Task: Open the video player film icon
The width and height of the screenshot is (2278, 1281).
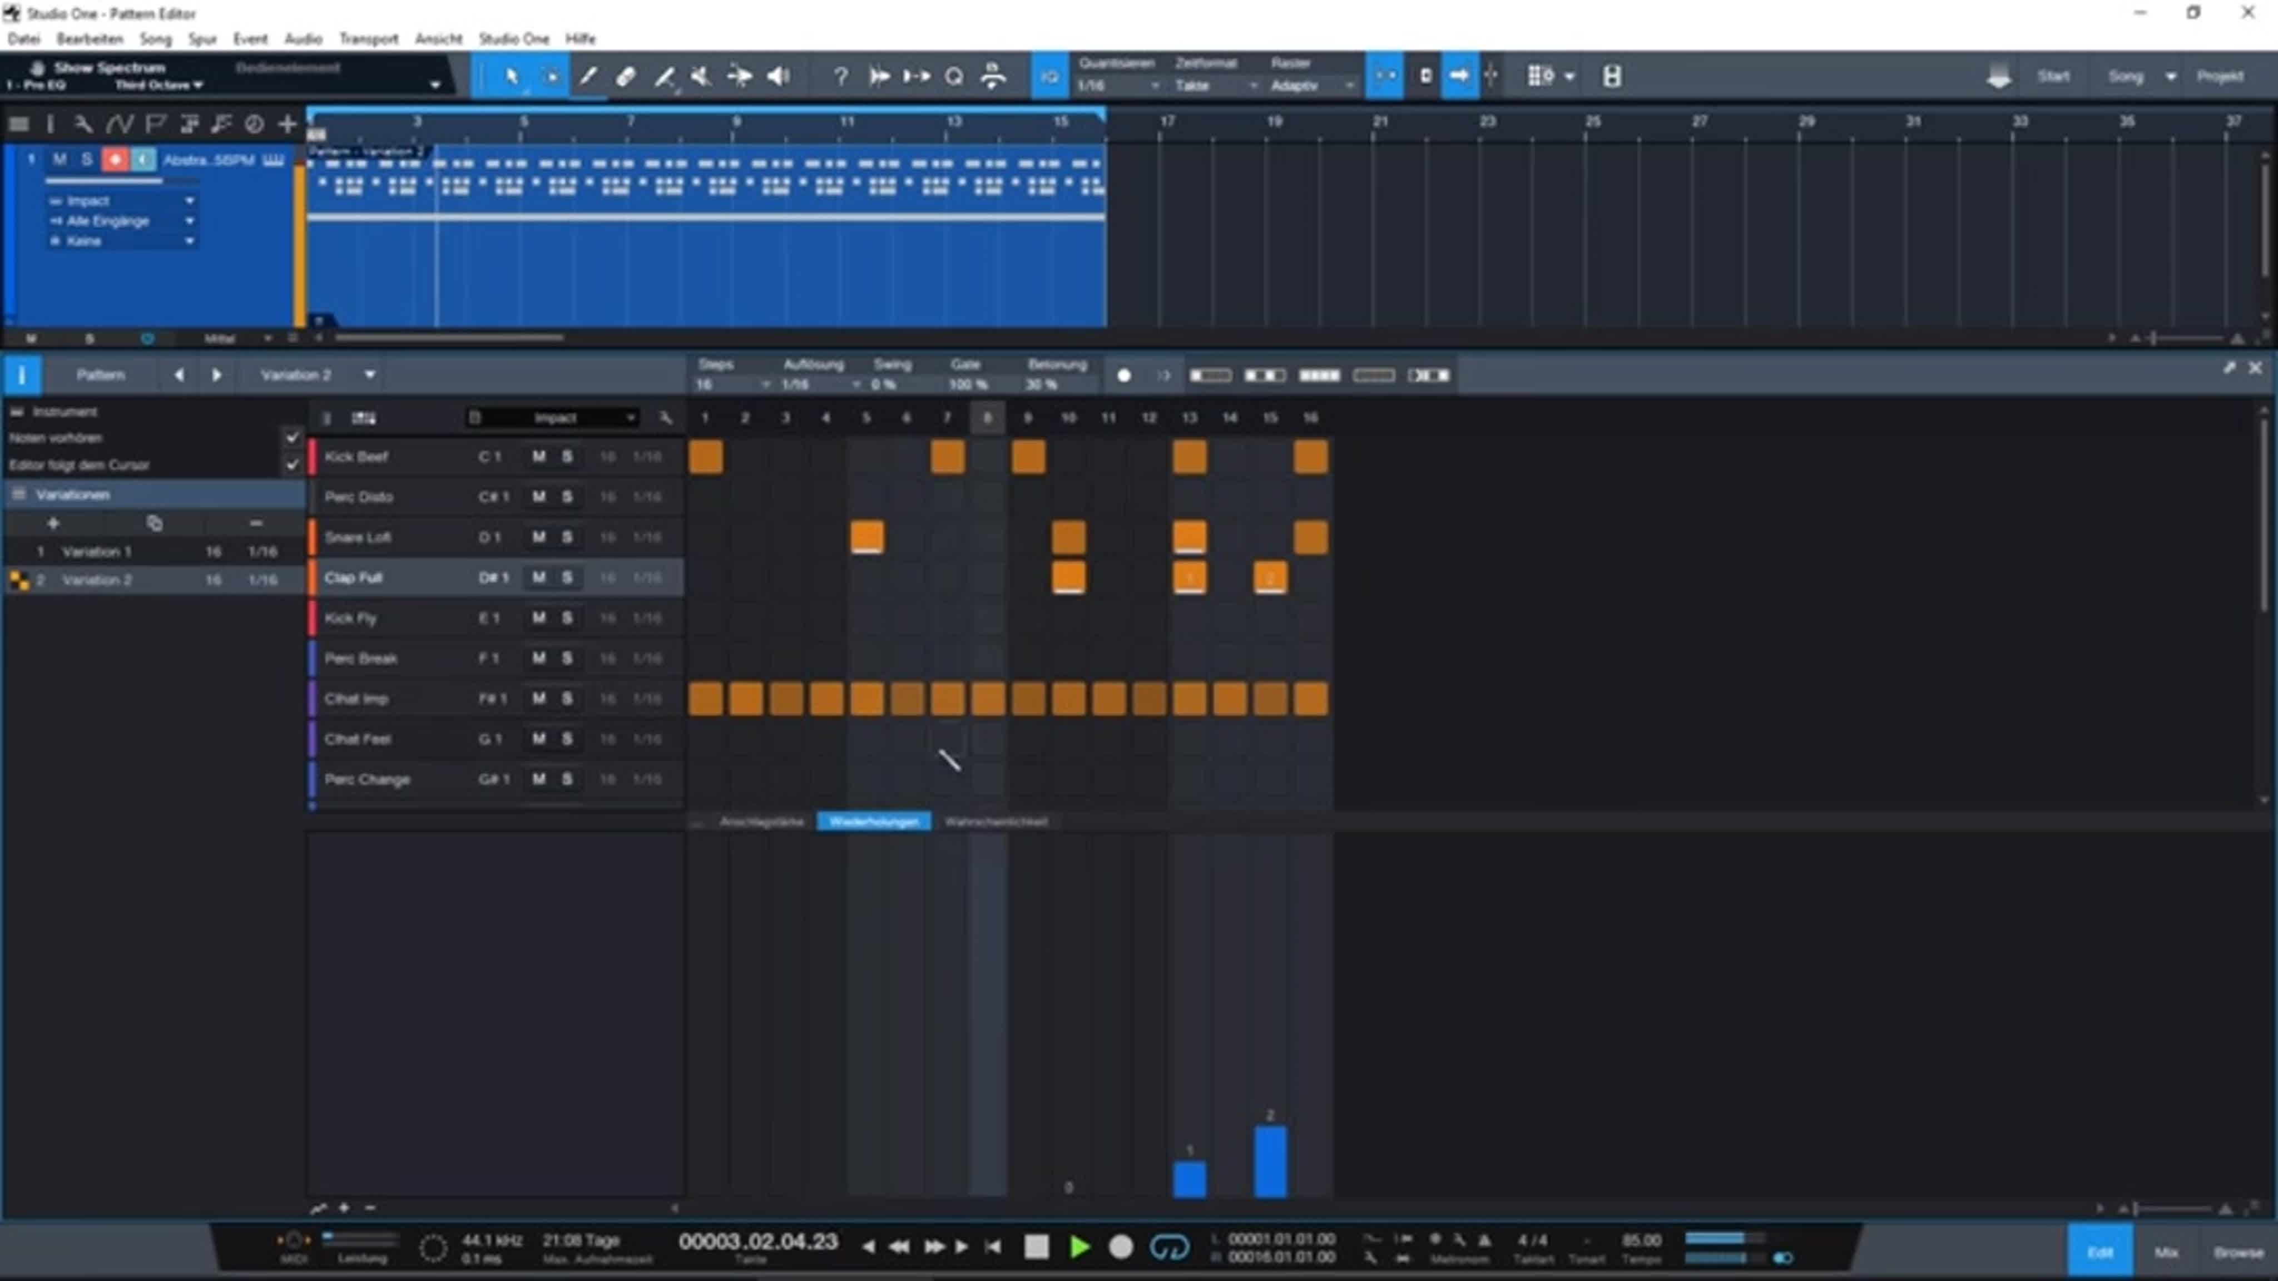Action: (x=1612, y=76)
